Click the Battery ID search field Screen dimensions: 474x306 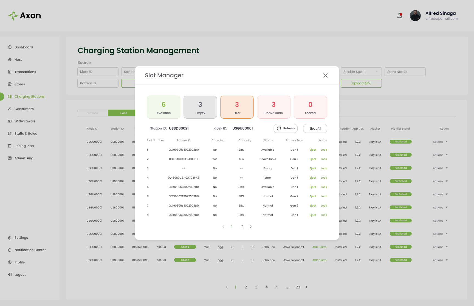pyautogui.click(x=98, y=83)
